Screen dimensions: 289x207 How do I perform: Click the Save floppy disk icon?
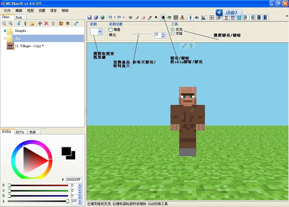89,17
